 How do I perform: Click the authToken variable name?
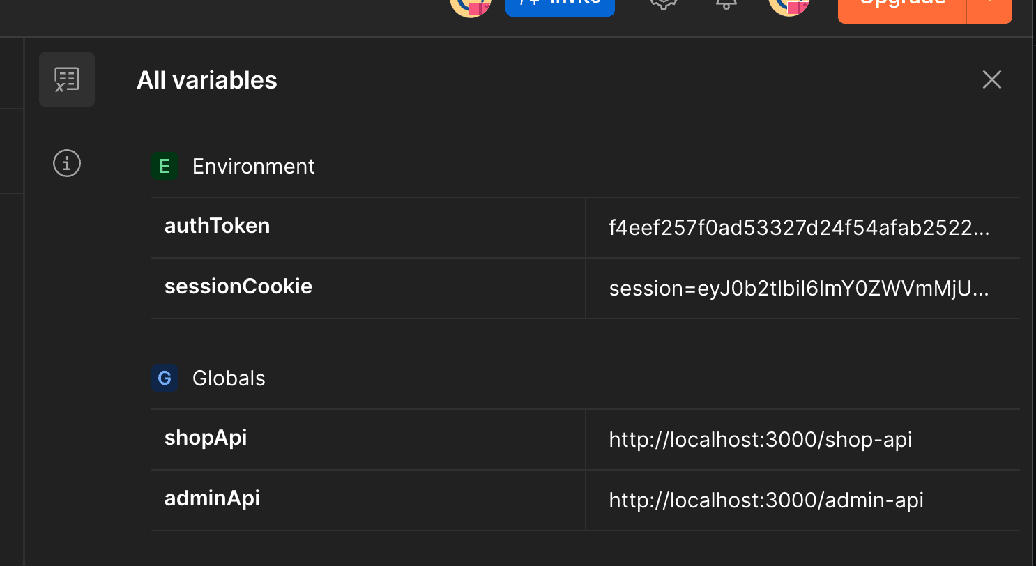pyautogui.click(x=217, y=226)
